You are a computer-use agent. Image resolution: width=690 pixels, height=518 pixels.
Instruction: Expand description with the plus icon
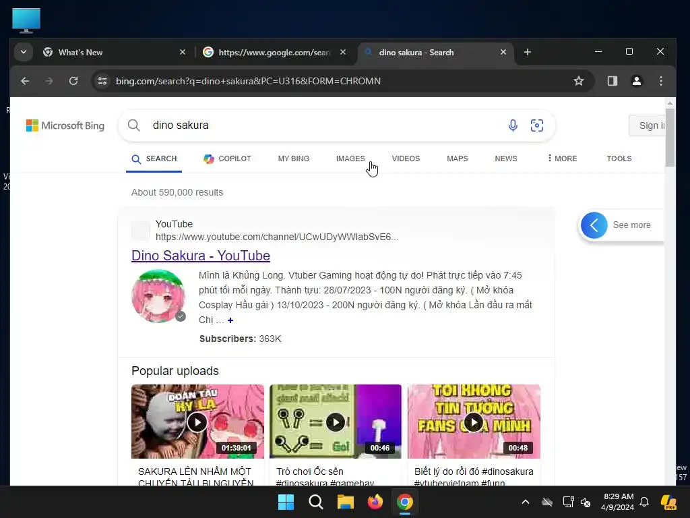230,320
